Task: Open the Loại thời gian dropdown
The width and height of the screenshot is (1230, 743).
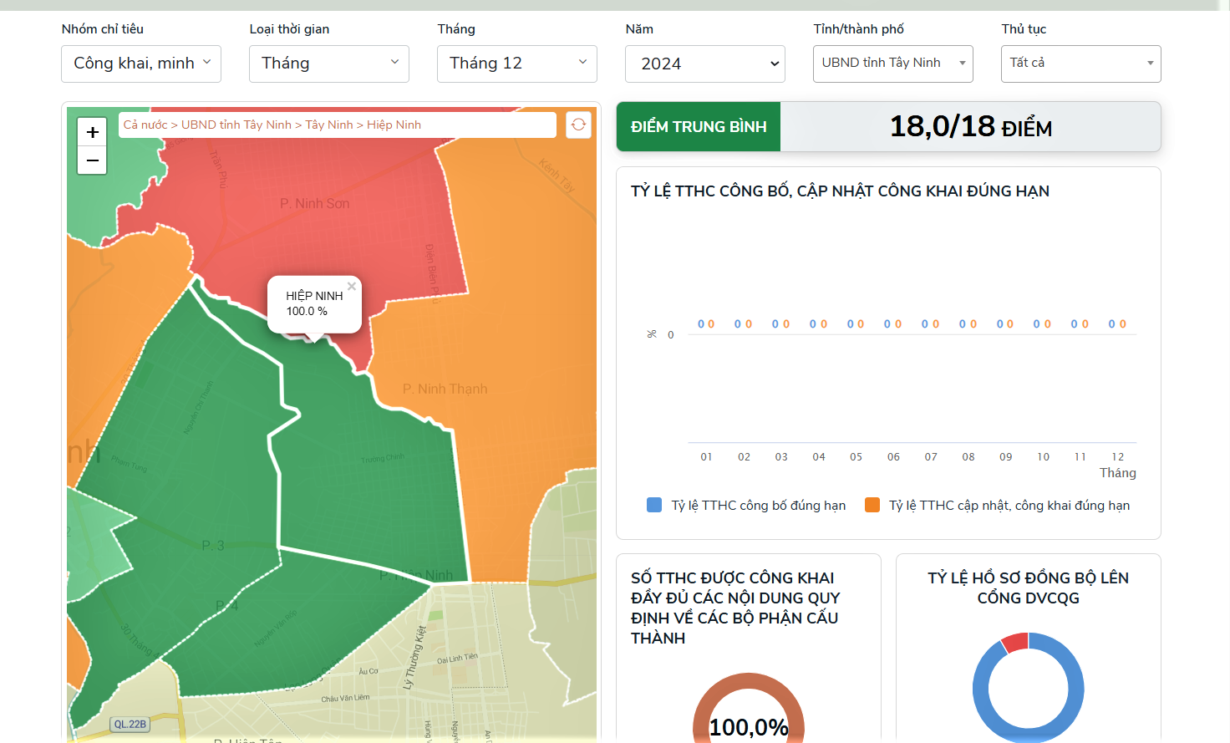Action: [329, 64]
